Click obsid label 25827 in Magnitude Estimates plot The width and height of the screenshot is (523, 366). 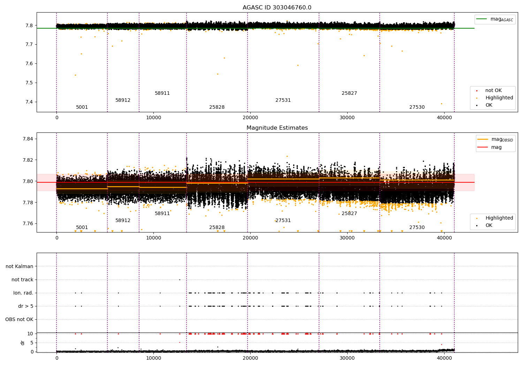point(349,214)
